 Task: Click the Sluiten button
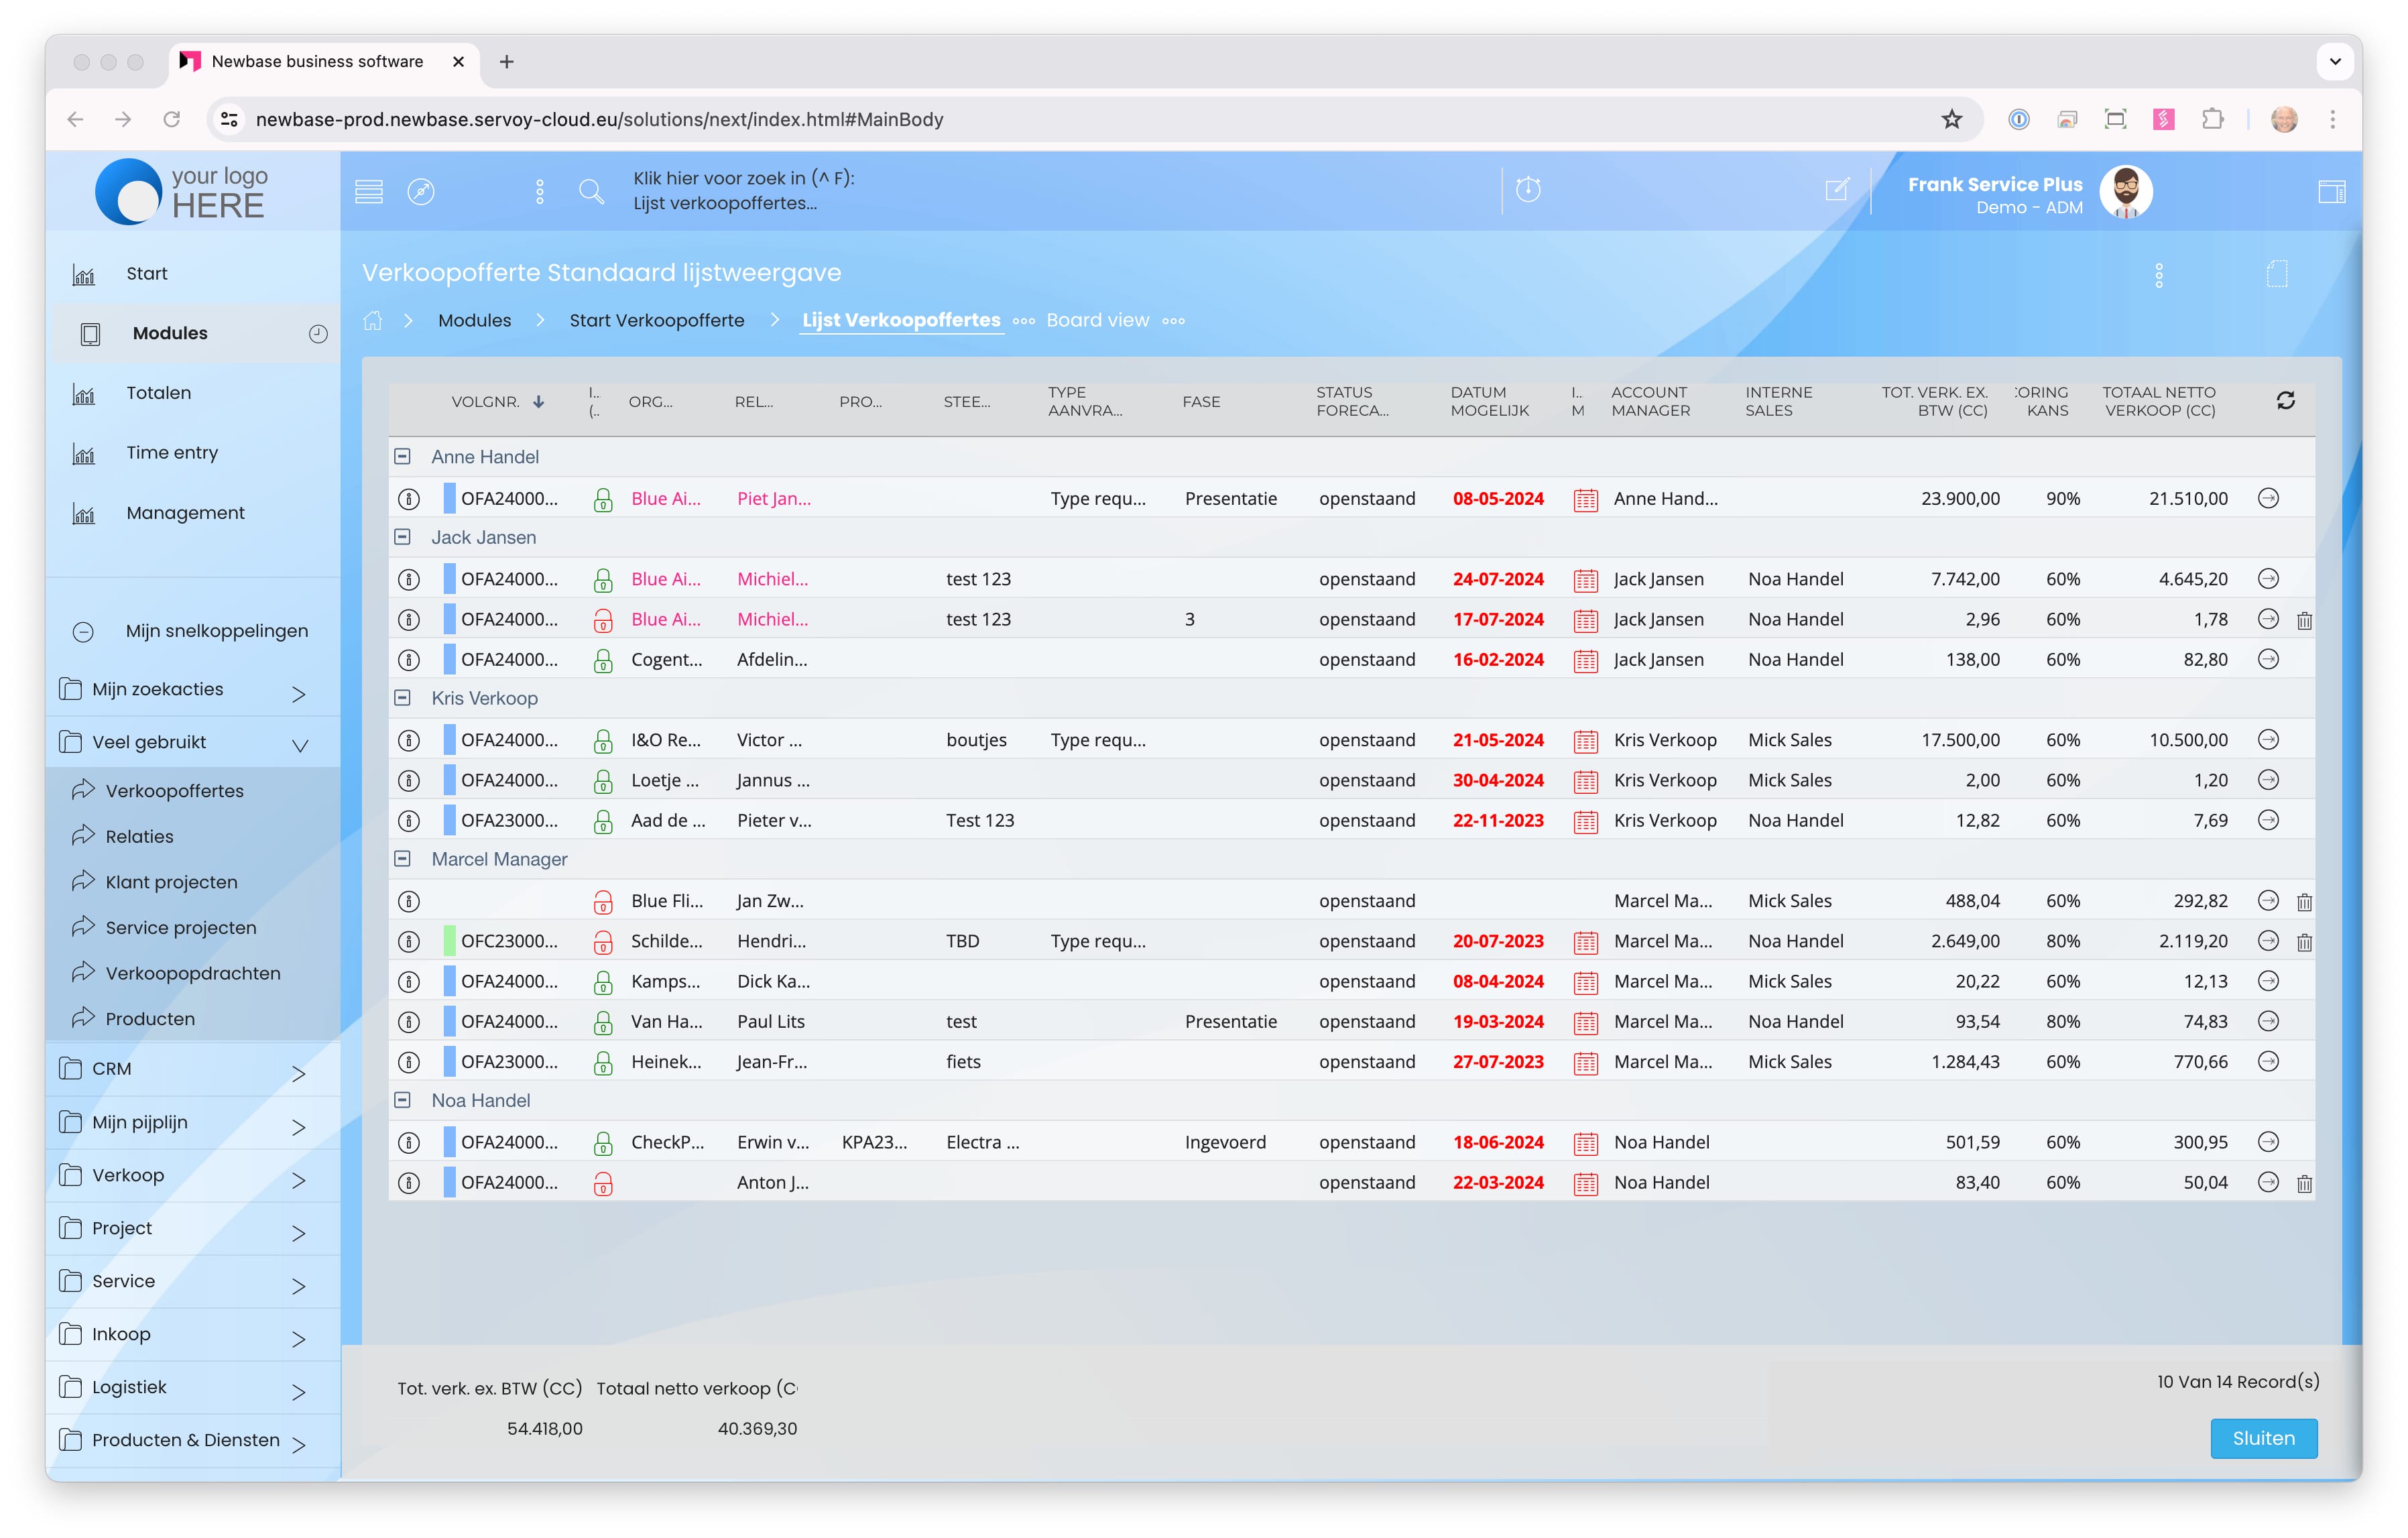2263,1438
